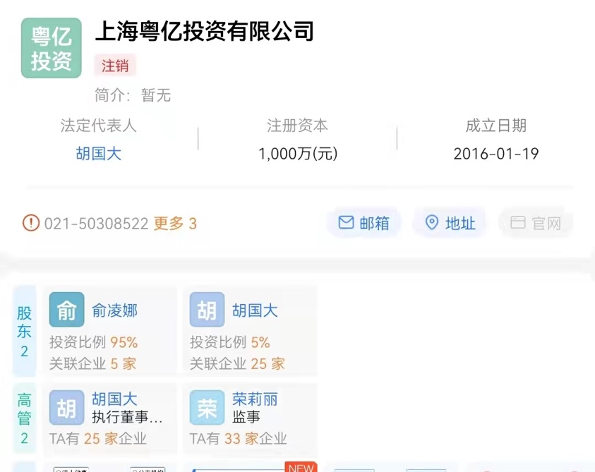Click executive 胡国大's avatar in 高管 section
The height and width of the screenshot is (472, 595).
(x=66, y=408)
